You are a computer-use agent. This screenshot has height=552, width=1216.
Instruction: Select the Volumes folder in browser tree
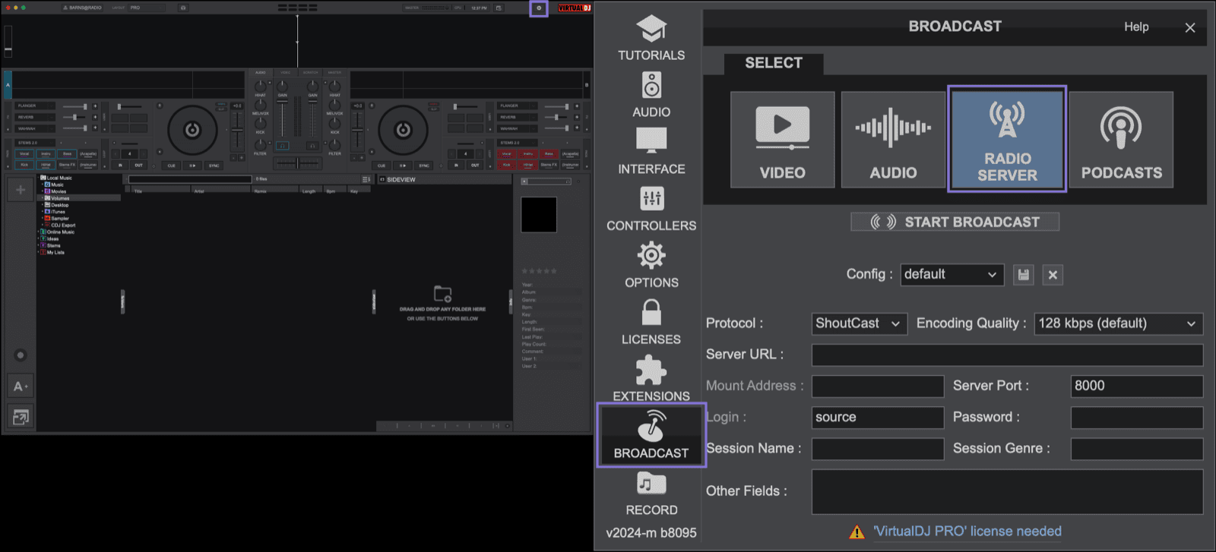coord(81,198)
